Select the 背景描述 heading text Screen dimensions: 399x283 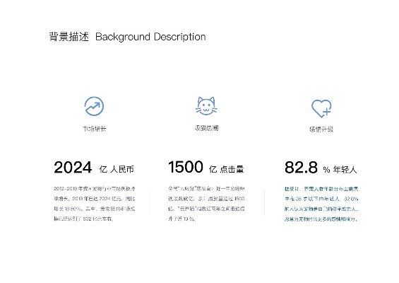69,37
